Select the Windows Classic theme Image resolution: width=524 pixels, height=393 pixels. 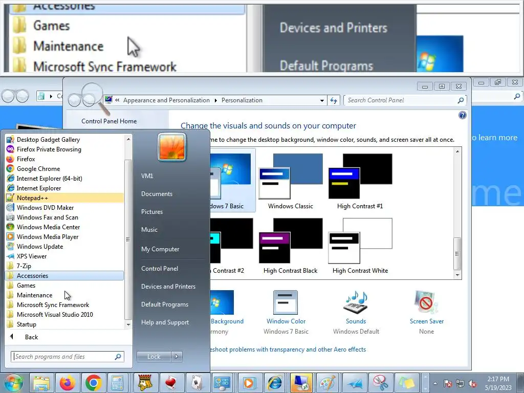point(291,181)
